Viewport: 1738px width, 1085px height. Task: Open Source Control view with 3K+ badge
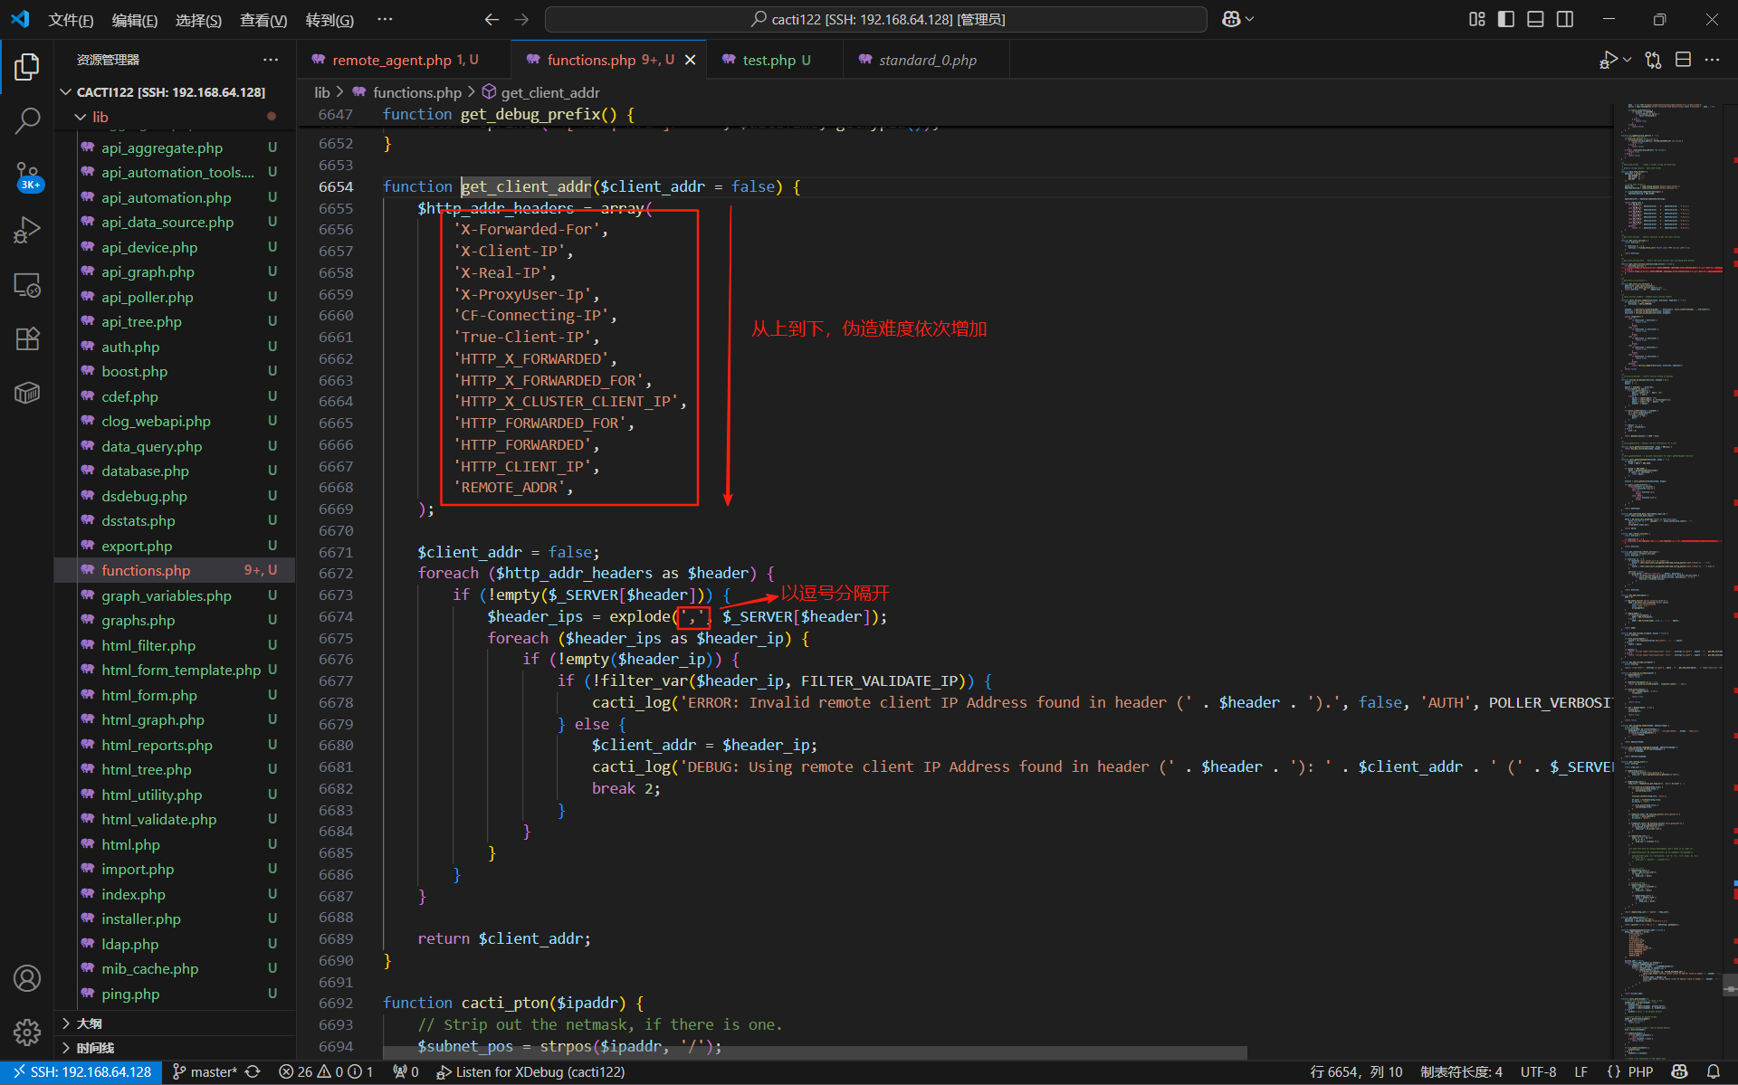27,176
